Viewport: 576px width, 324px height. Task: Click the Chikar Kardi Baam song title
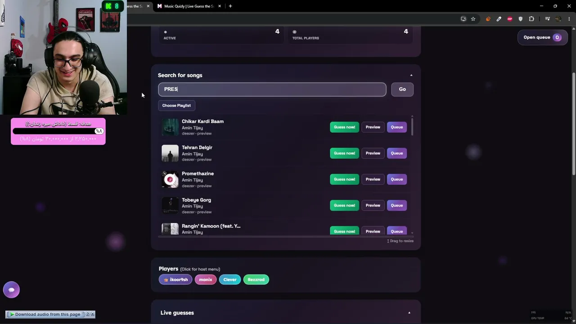pos(202,121)
